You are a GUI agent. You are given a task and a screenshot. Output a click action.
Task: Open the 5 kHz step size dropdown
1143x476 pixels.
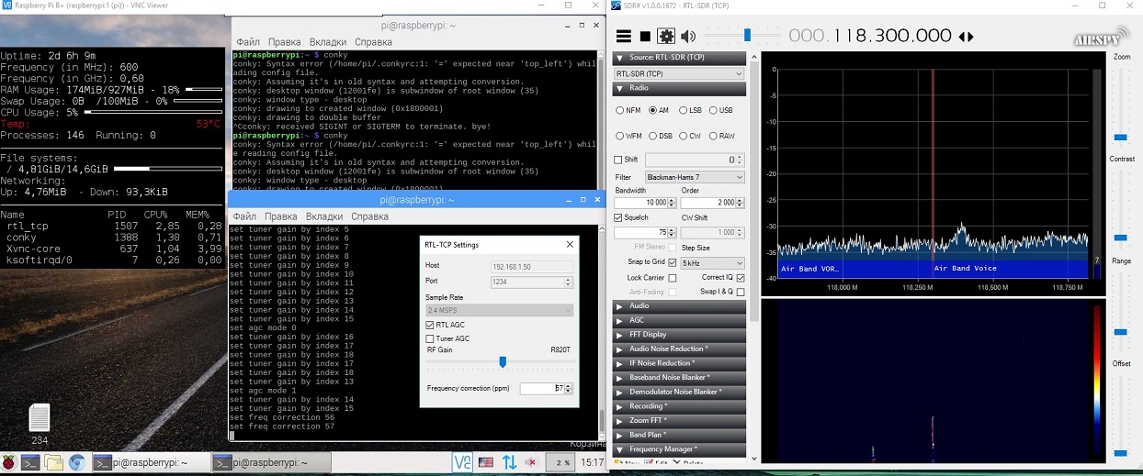point(712,263)
